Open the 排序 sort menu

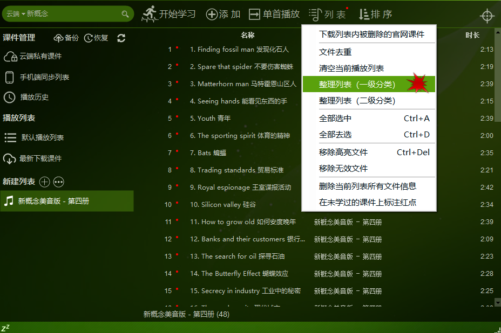pyautogui.click(x=376, y=15)
